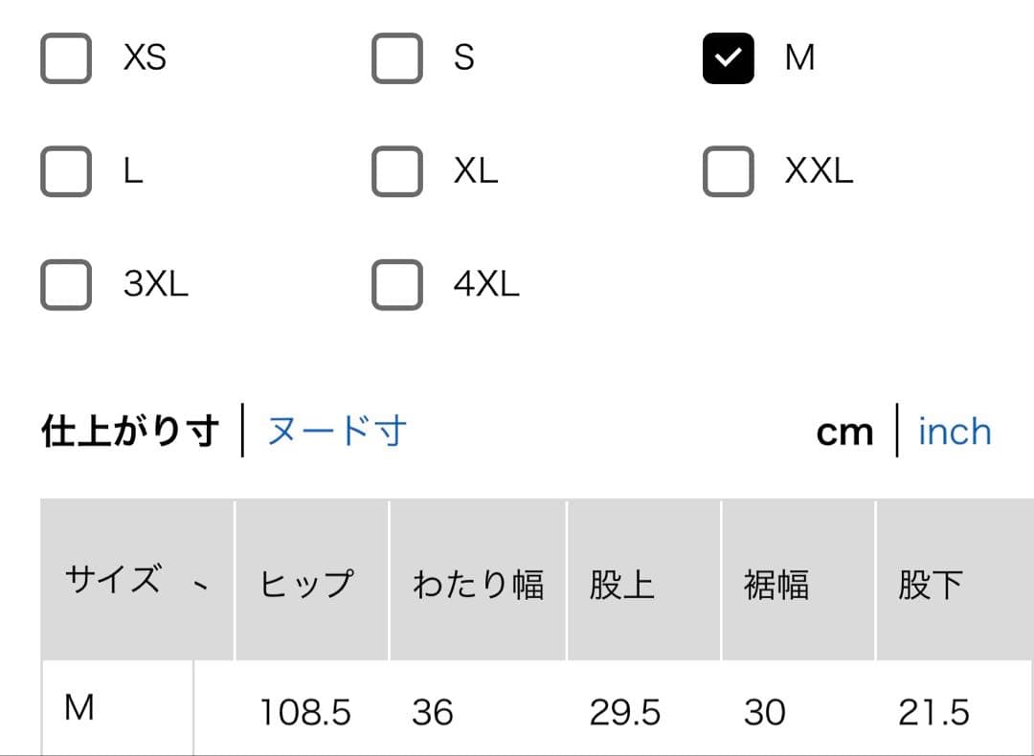This screenshot has height=756, width=1034.
Task: Select the S size checkbox
Action: [x=397, y=58]
